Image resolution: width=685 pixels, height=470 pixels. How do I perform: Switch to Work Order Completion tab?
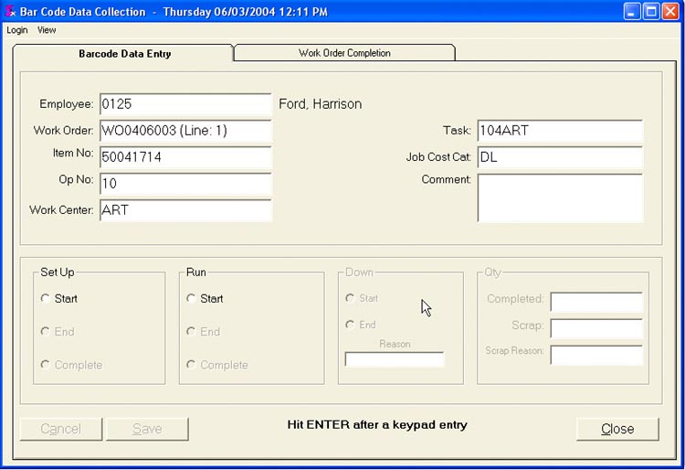344,53
